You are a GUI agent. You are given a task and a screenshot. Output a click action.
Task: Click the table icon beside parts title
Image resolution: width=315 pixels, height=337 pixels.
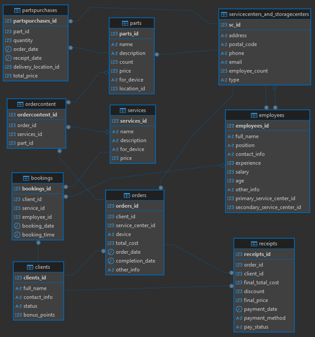(125, 23)
